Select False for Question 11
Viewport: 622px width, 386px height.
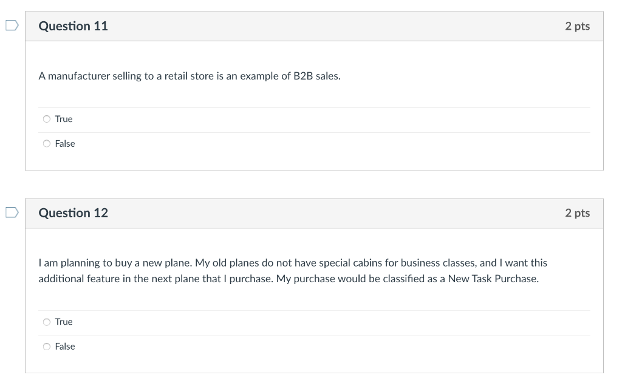tap(47, 143)
